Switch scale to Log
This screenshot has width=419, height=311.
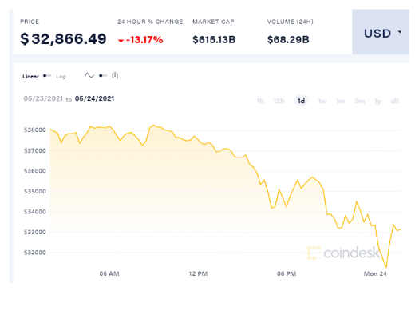(x=61, y=77)
